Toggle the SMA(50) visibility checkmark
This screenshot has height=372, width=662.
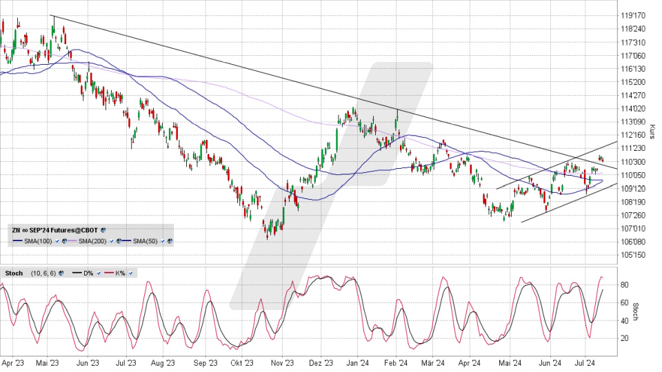click(x=163, y=241)
